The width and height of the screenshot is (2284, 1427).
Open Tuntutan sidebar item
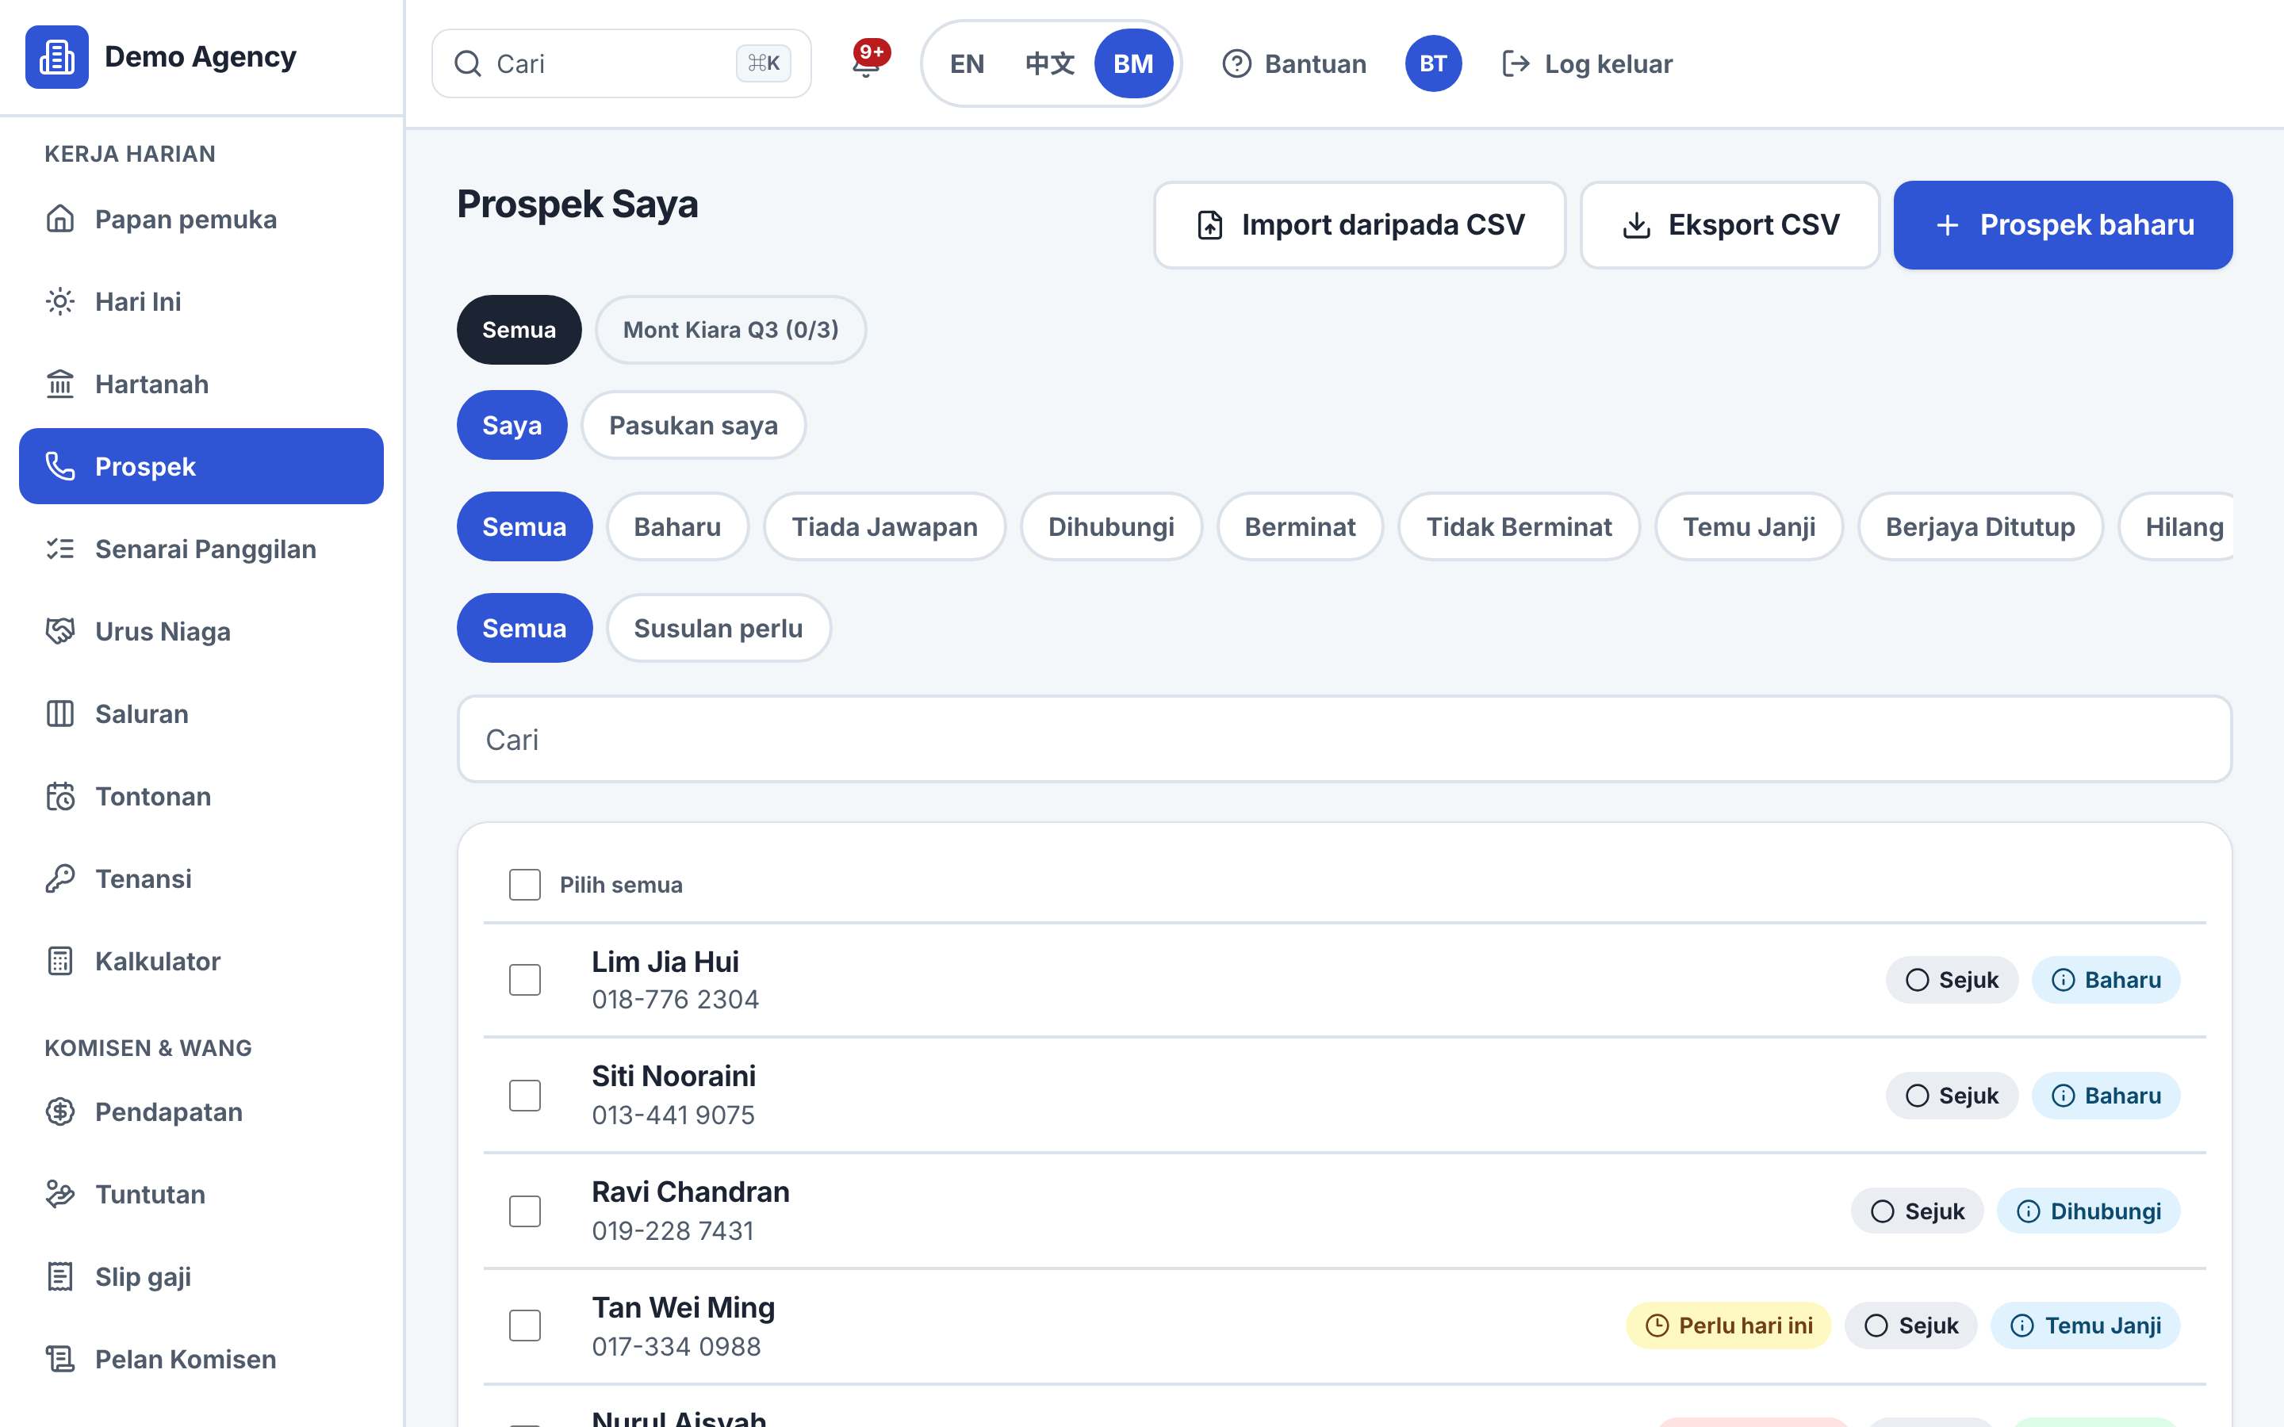[201, 1194]
